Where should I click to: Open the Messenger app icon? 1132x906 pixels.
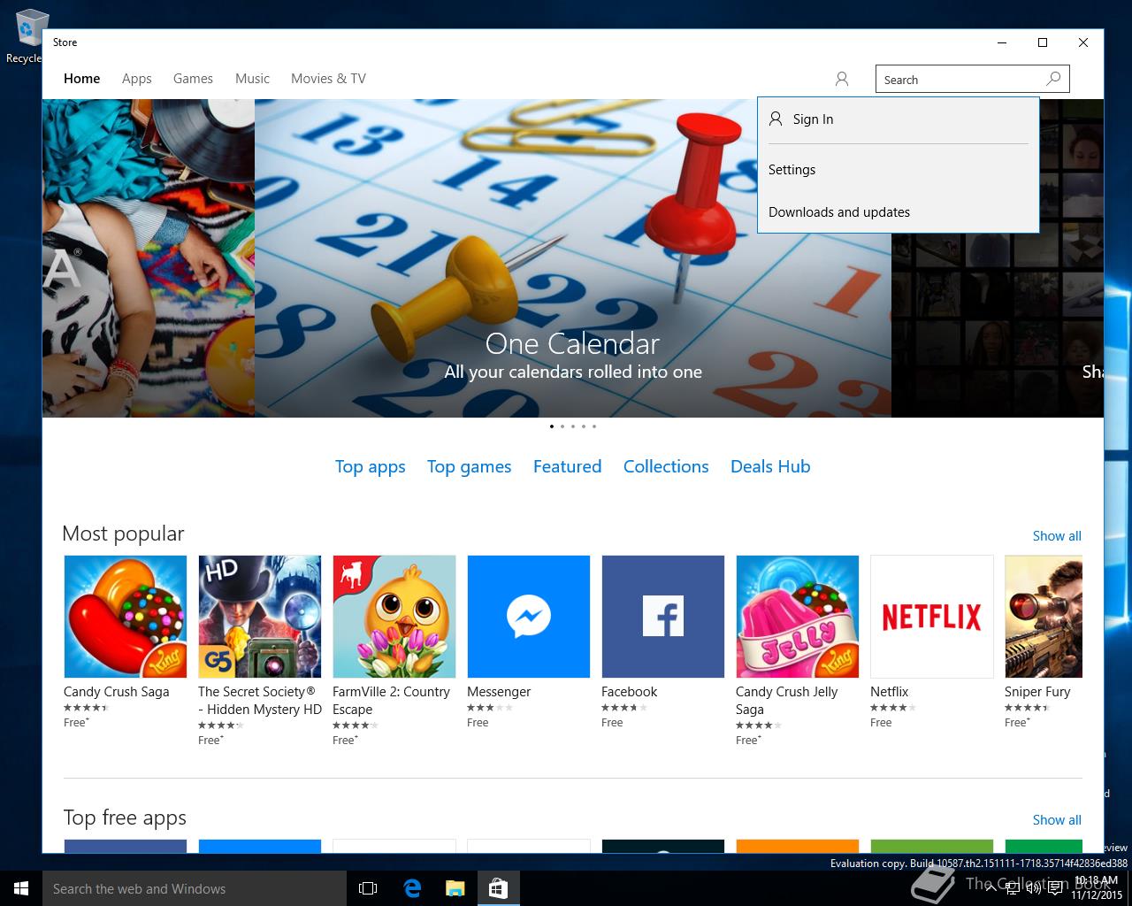pyautogui.click(x=529, y=617)
